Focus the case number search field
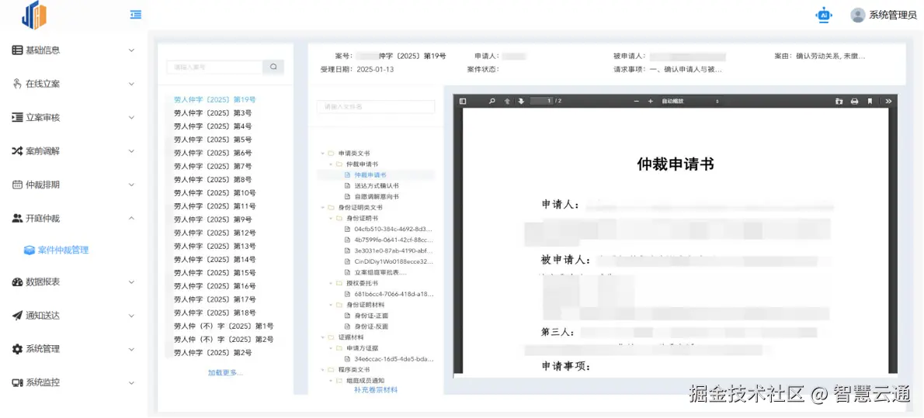Viewport: 924px width, 418px height. pos(214,67)
